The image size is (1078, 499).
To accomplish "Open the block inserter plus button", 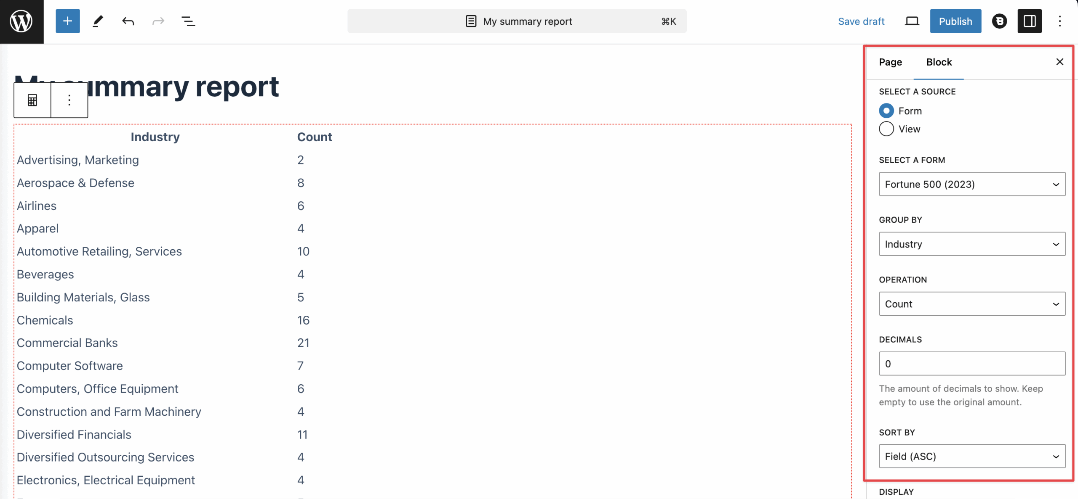I will pyautogui.click(x=67, y=21).
